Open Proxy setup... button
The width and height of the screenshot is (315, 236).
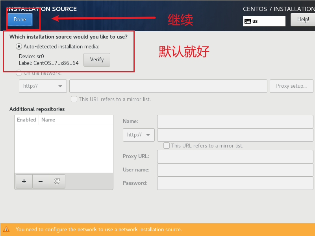(291, 86)
